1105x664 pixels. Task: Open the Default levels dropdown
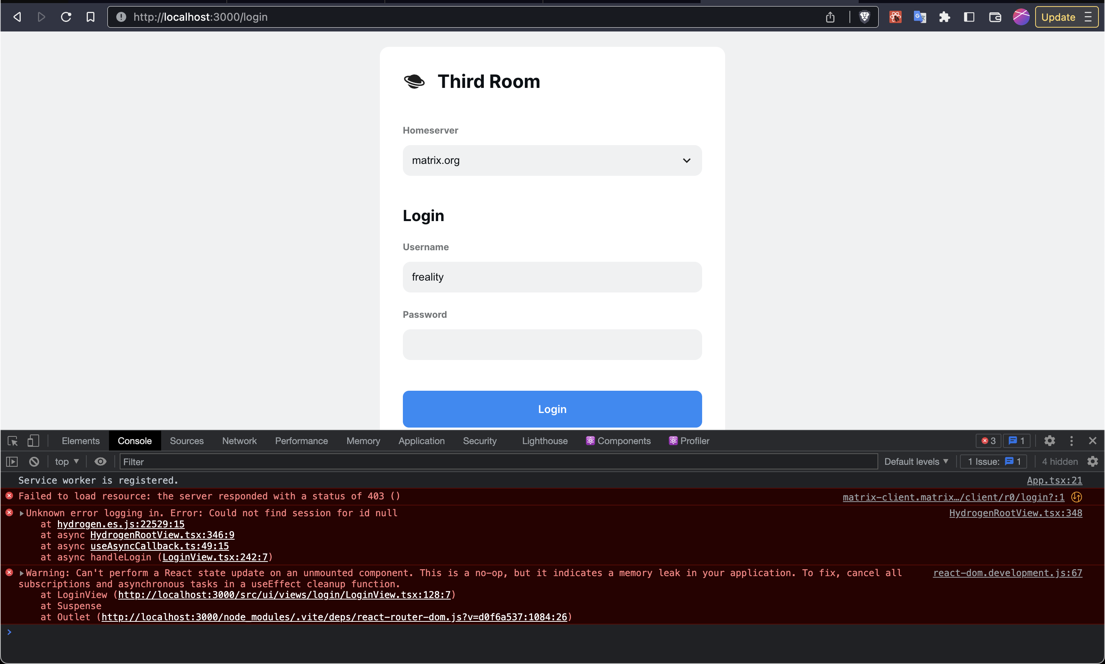coord(915,461)
